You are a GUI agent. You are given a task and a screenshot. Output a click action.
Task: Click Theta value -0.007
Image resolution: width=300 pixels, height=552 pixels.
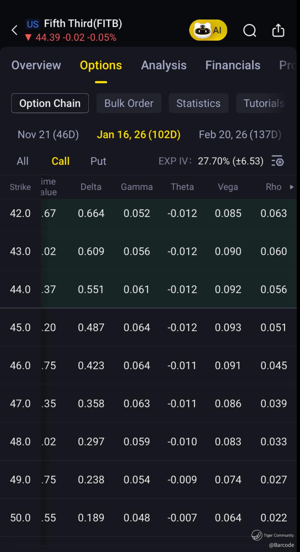(182, 518)
